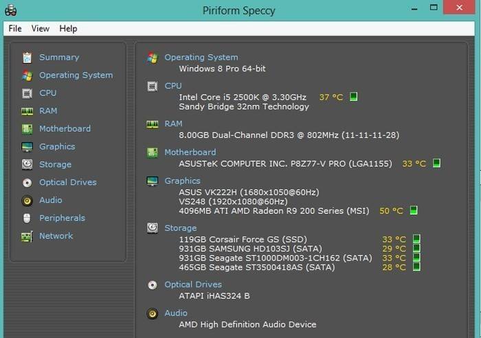
Task: Click the Peripherals mouse icon in the sidebar
Action: tap(27, 218)
